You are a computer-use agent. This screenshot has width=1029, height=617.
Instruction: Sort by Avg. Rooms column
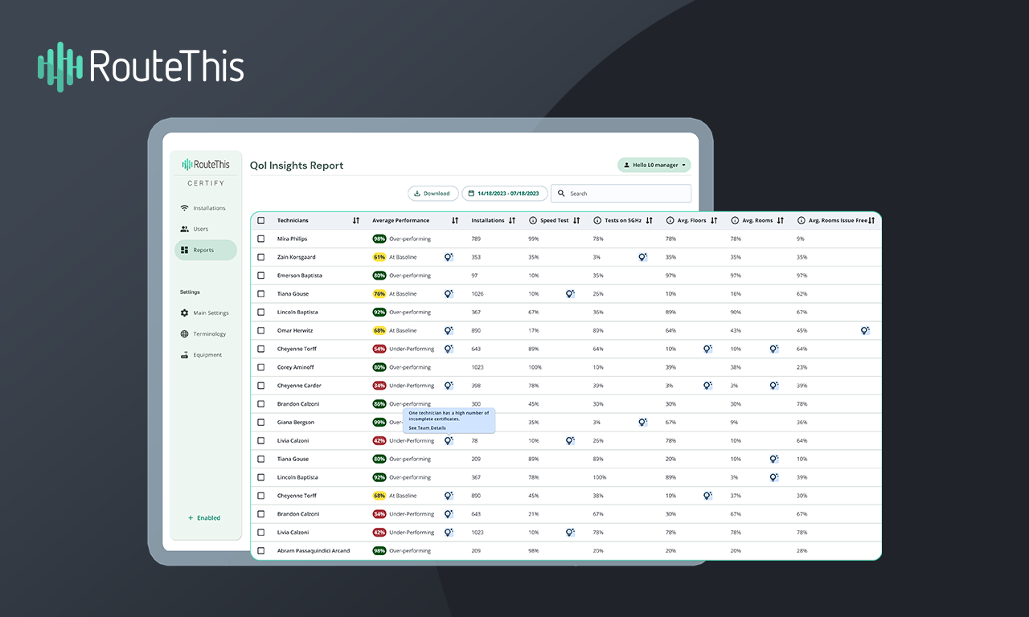780,220
